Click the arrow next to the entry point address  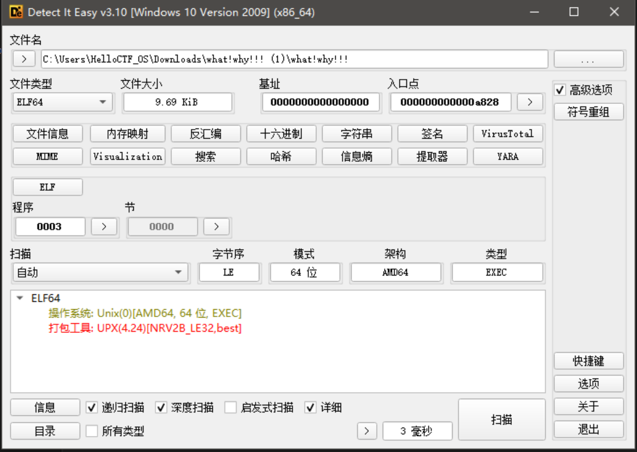click(530, 102)
